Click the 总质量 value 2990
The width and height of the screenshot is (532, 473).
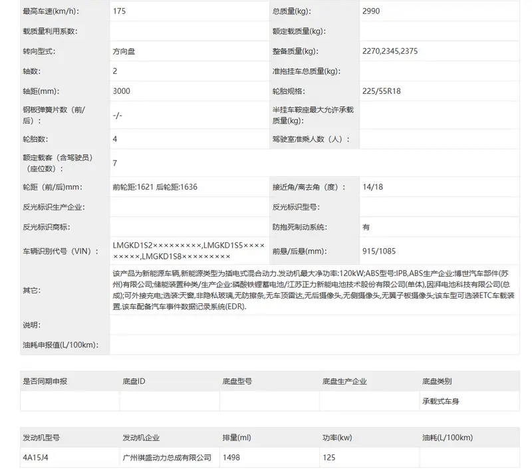click(x=372, y=11)
